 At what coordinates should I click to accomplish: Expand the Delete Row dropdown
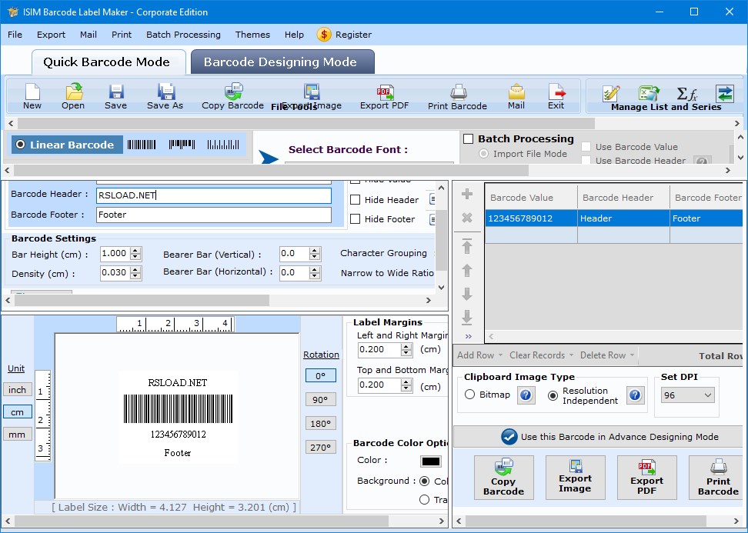[x=607, y=355]
